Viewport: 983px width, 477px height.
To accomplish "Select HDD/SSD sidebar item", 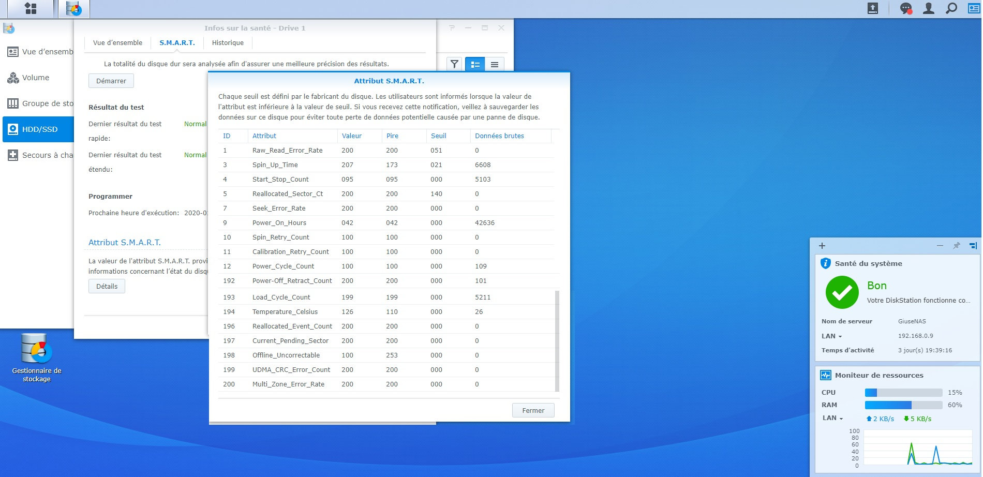I will (39, 129).
